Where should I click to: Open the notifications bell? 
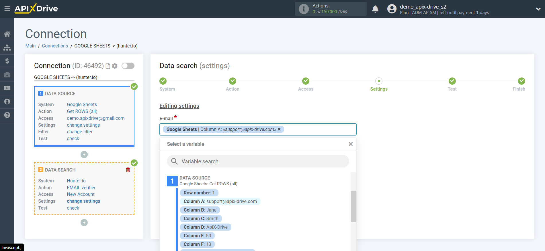pos(375,9)
